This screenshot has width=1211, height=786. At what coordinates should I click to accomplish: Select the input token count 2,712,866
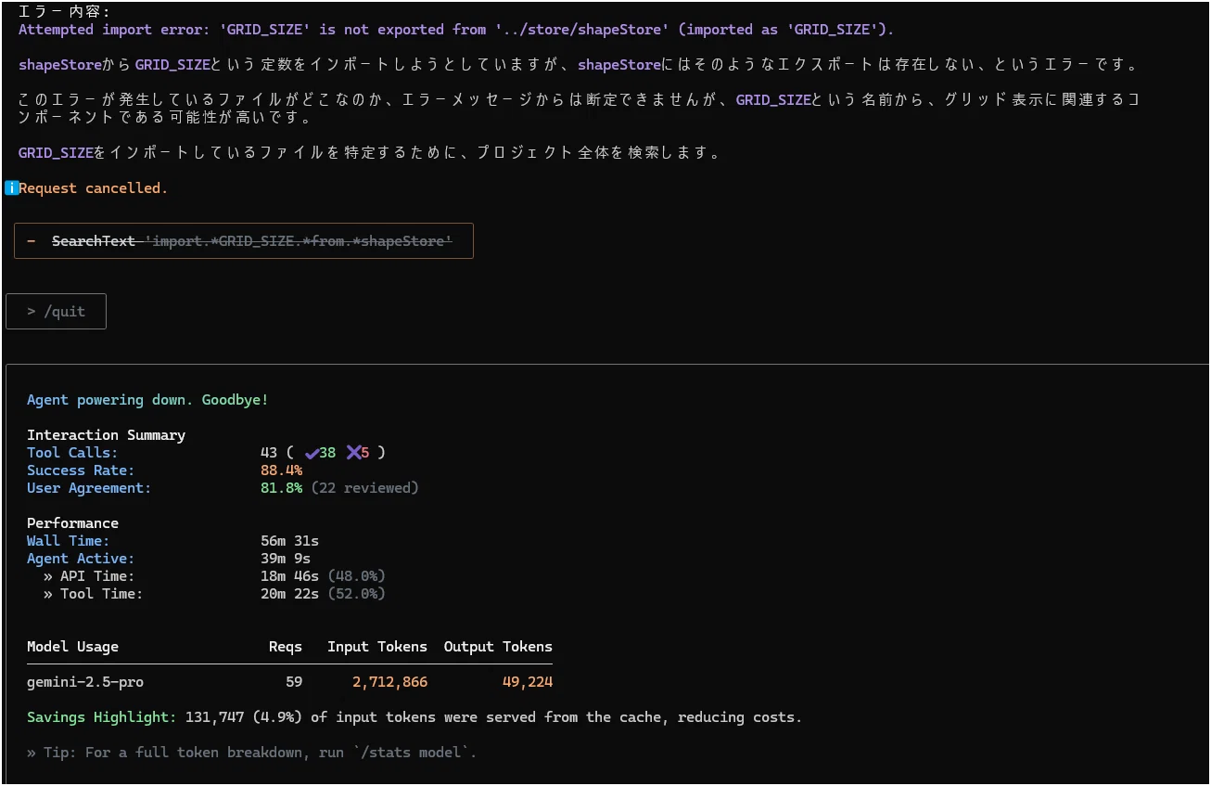click(x=390, y=682)
